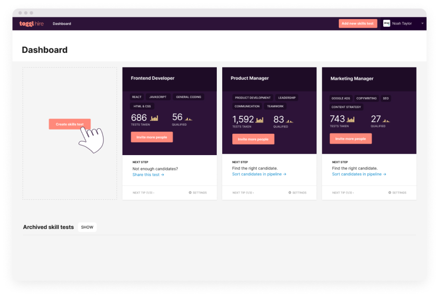
Task: Click the toggl hire logo
Action: coord(31,23)
